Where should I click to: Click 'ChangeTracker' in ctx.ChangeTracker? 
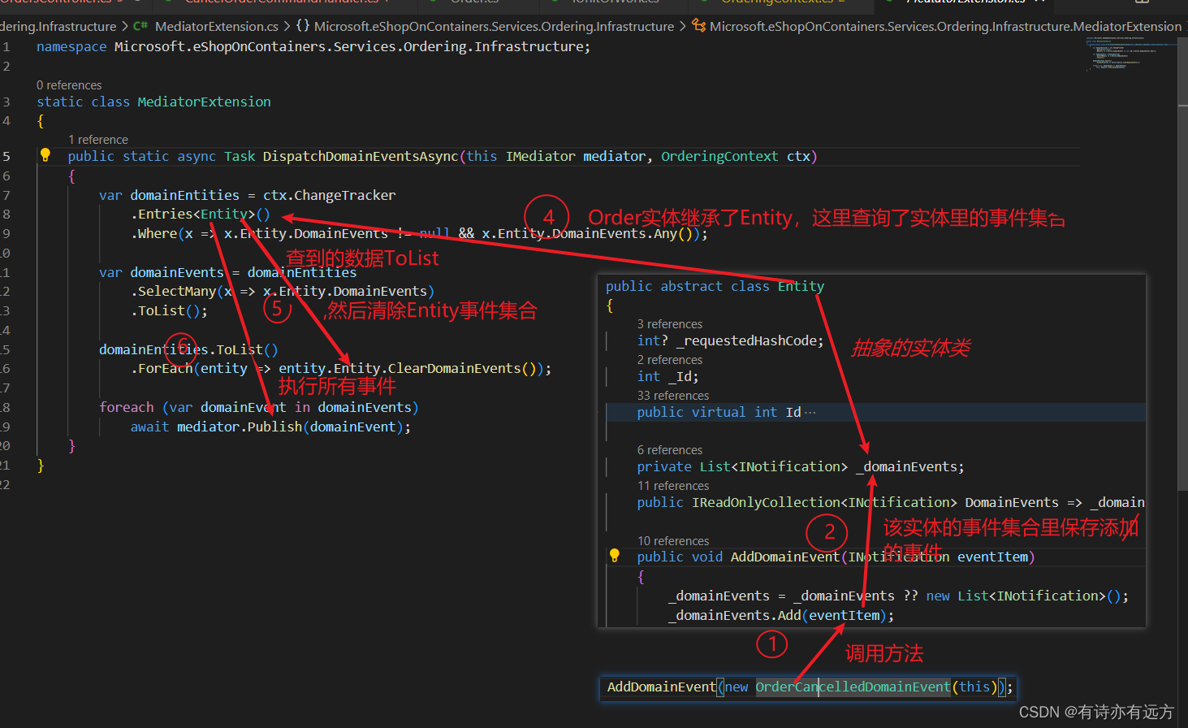(345, 195)
